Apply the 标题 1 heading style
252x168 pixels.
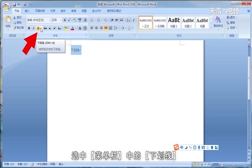(174, 22)
